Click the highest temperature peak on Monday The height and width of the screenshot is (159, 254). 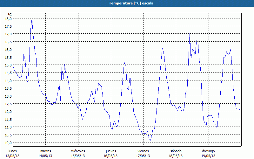(x=32, y=19)
